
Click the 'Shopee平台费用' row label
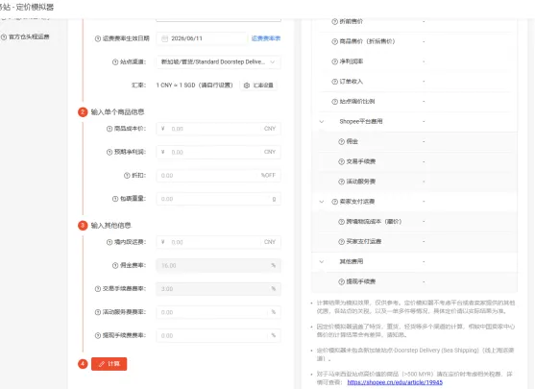[361, 121]
